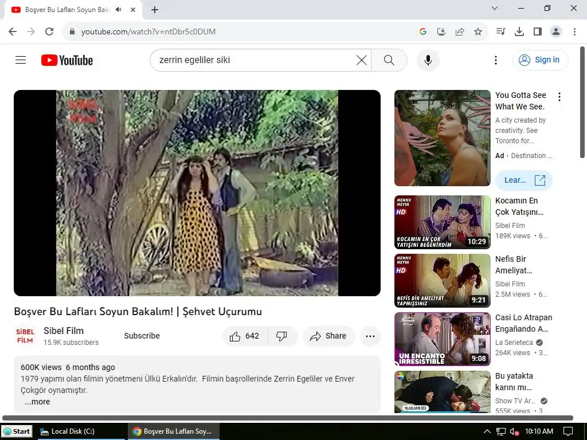Screen dimensions: 587x440
Task: Open the Kocamın En Çok Yatışını title
Action: click(x=519, y=206)
